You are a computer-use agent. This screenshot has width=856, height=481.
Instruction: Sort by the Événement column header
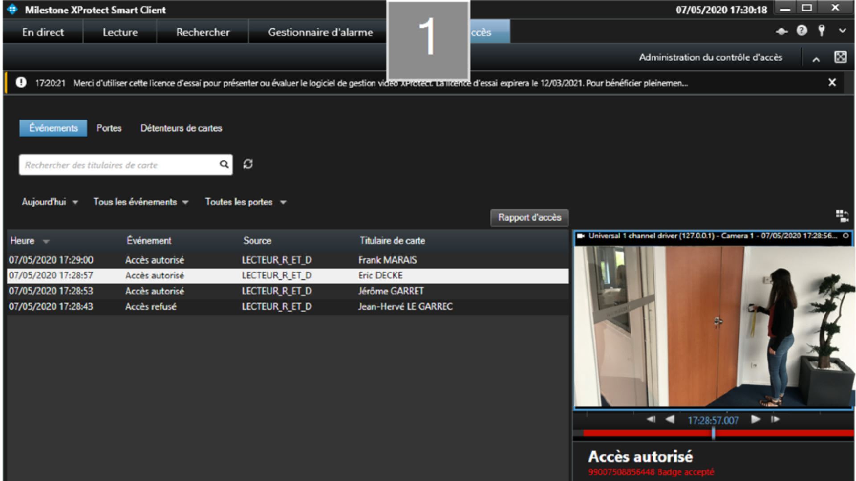149,240
